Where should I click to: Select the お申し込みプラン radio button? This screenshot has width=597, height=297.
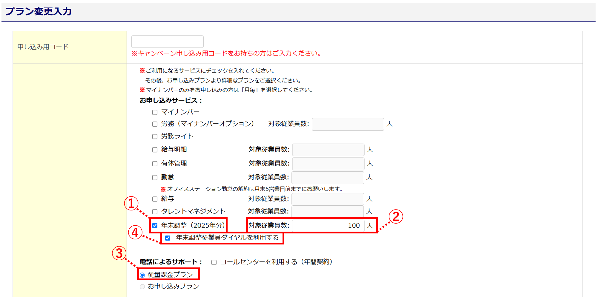(x=142, y=287)
